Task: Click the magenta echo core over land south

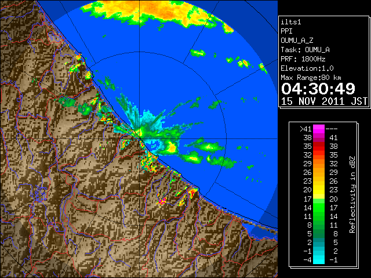Action: point(162,202)
